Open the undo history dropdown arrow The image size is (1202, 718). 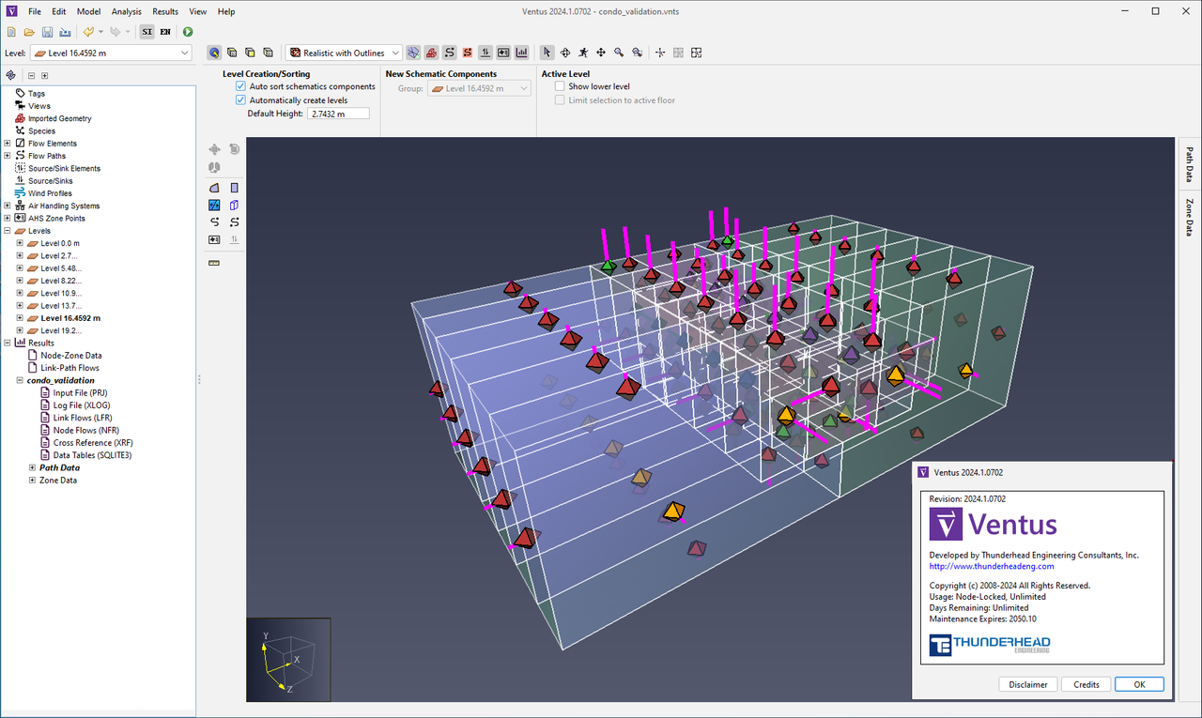point(100,32)
